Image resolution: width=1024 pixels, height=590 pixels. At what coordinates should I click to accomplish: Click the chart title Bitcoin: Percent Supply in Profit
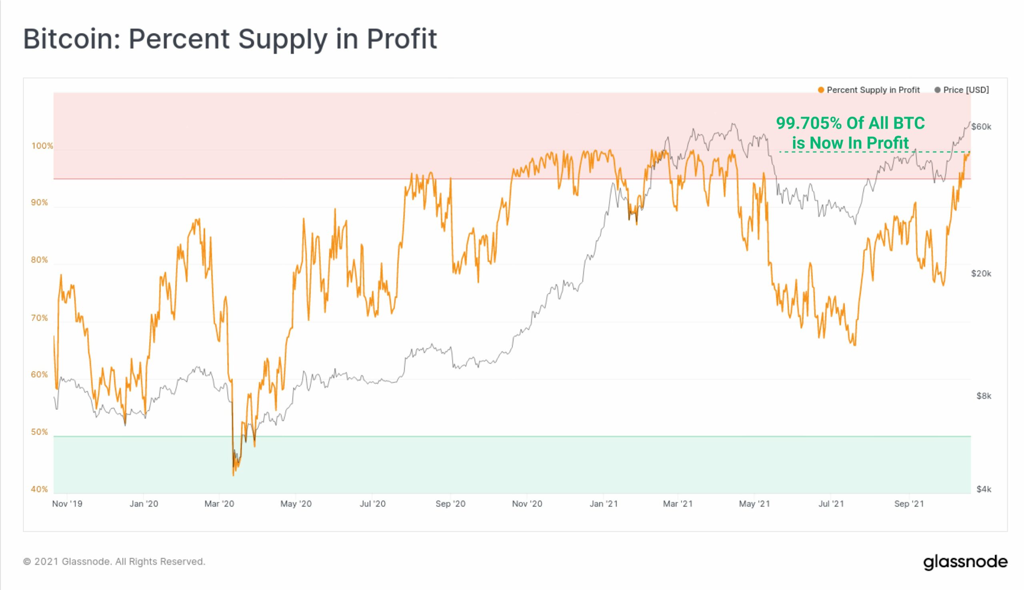(x=230, y=39)
